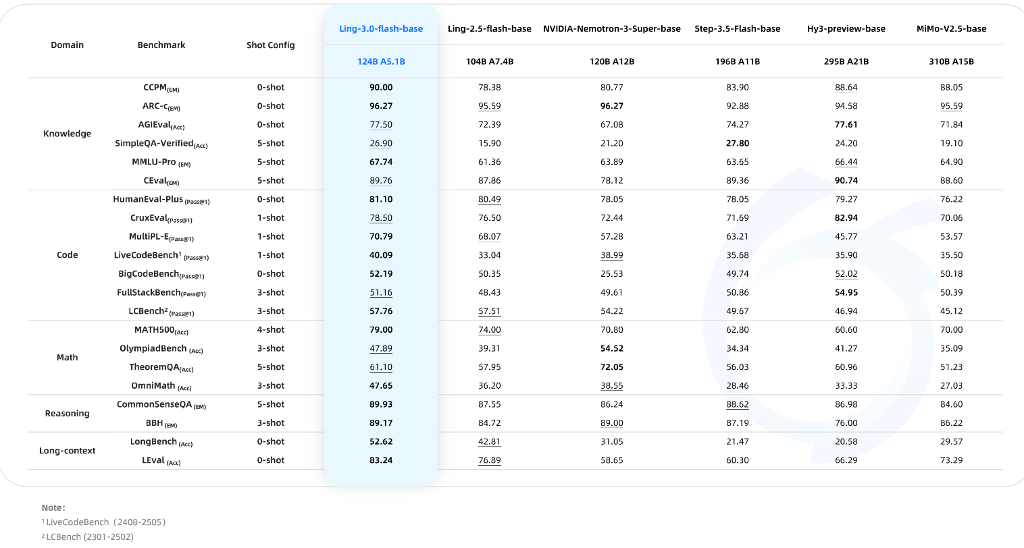Click the NVIDIA-Nemotron-3-Super-base column header

pyautogui.click(x=612, y=29)
